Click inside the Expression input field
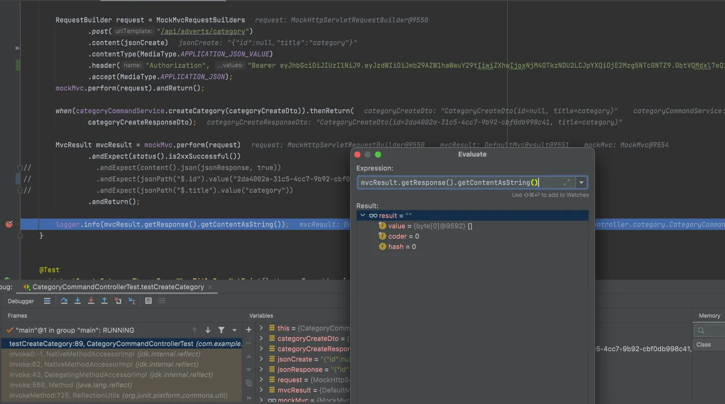 pos(455,182)
